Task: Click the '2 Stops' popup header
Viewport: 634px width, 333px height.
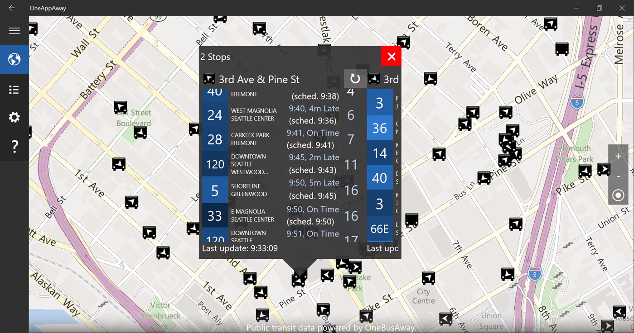Action: pos(216,57)
